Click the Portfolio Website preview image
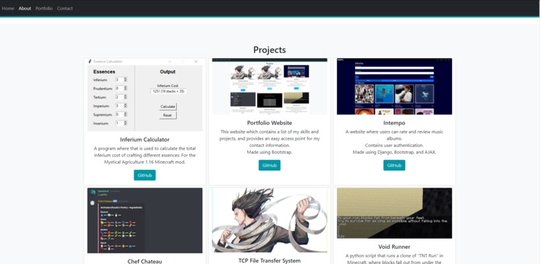Viewport: 540px width, 264px height. pos(269,86)
